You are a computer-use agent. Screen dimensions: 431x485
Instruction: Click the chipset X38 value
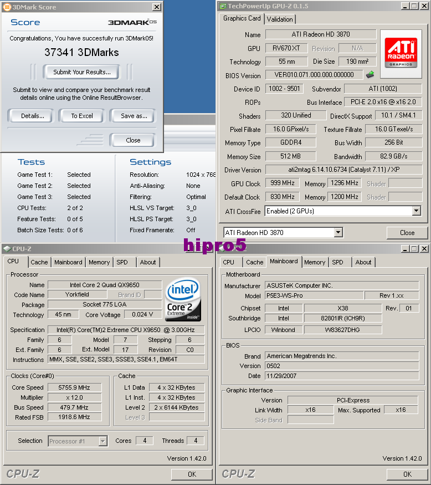click(342, 308)
